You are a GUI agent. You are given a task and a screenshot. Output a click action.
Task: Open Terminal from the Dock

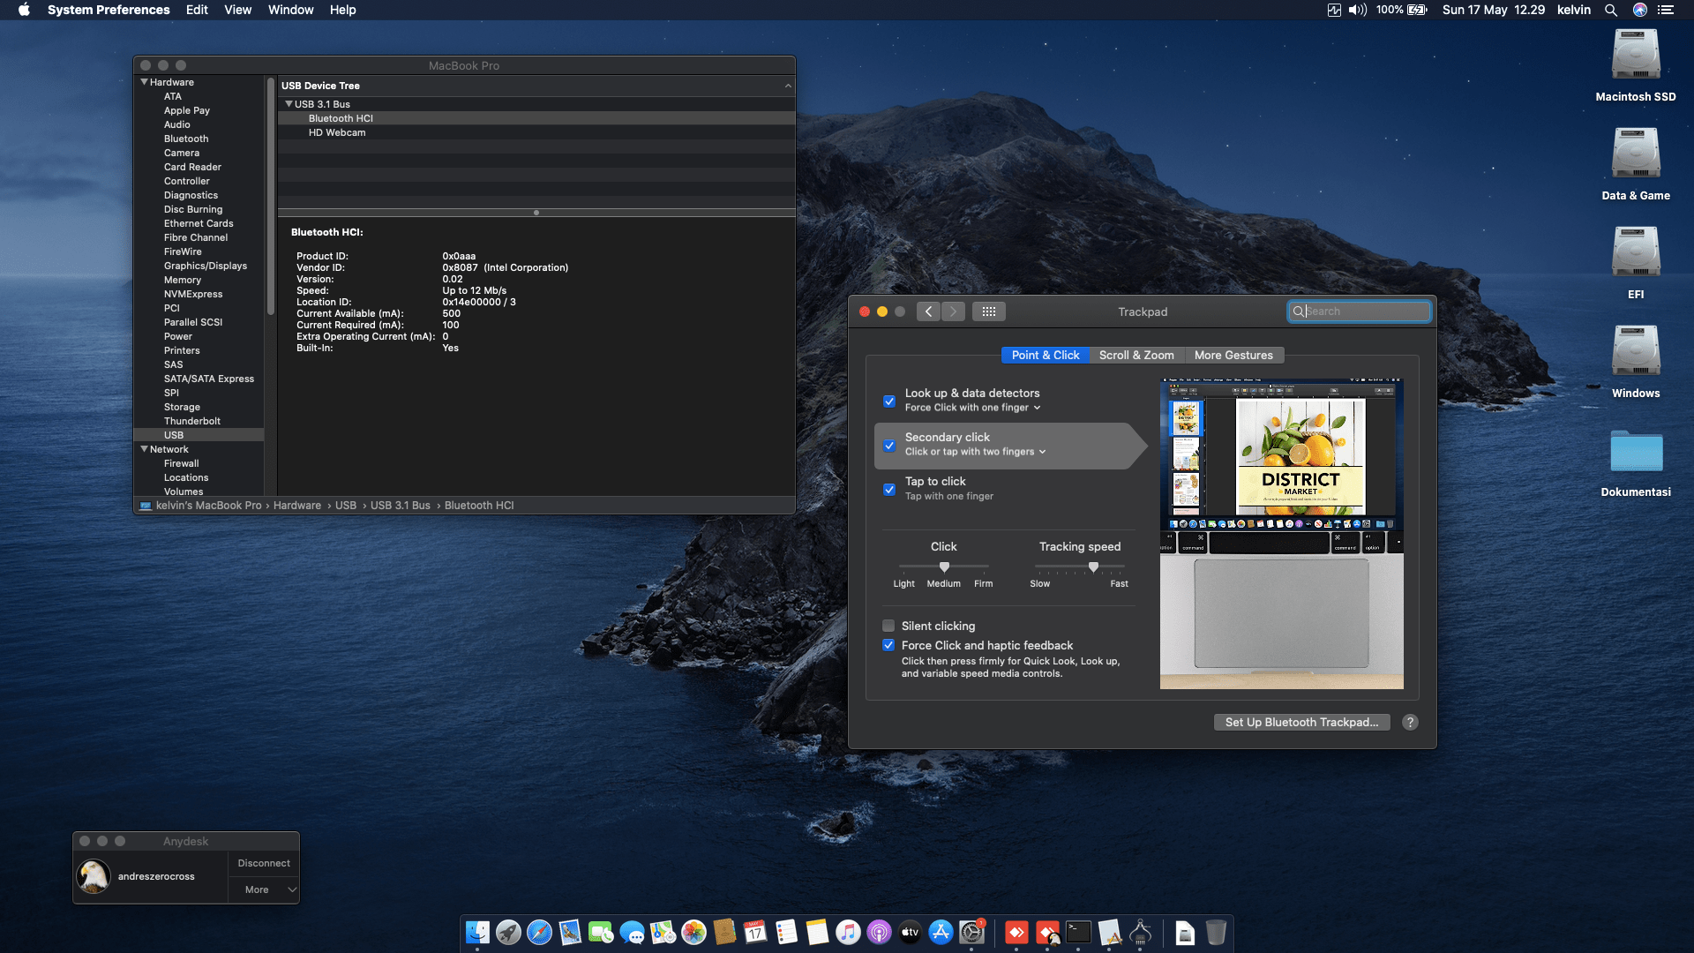click(x=1078, y=932)
